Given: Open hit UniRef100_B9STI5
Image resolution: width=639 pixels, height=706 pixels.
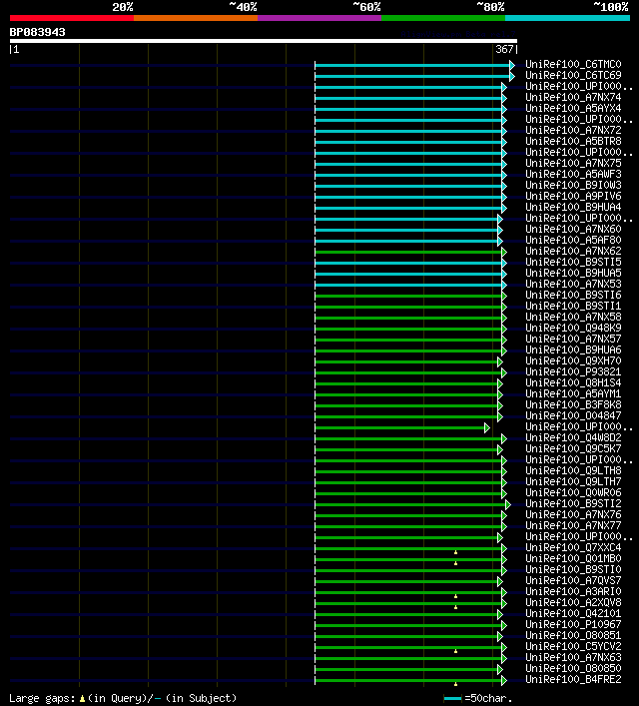Looking at the screenshot, I should coord(573,262).
